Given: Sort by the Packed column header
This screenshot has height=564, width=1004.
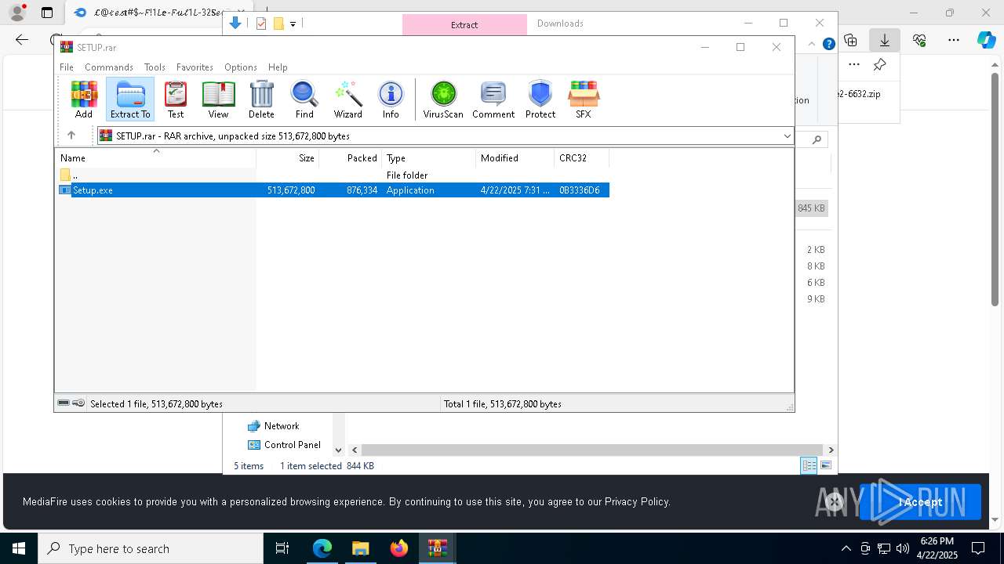Looking at the screenshot, I should coord(351,157).
